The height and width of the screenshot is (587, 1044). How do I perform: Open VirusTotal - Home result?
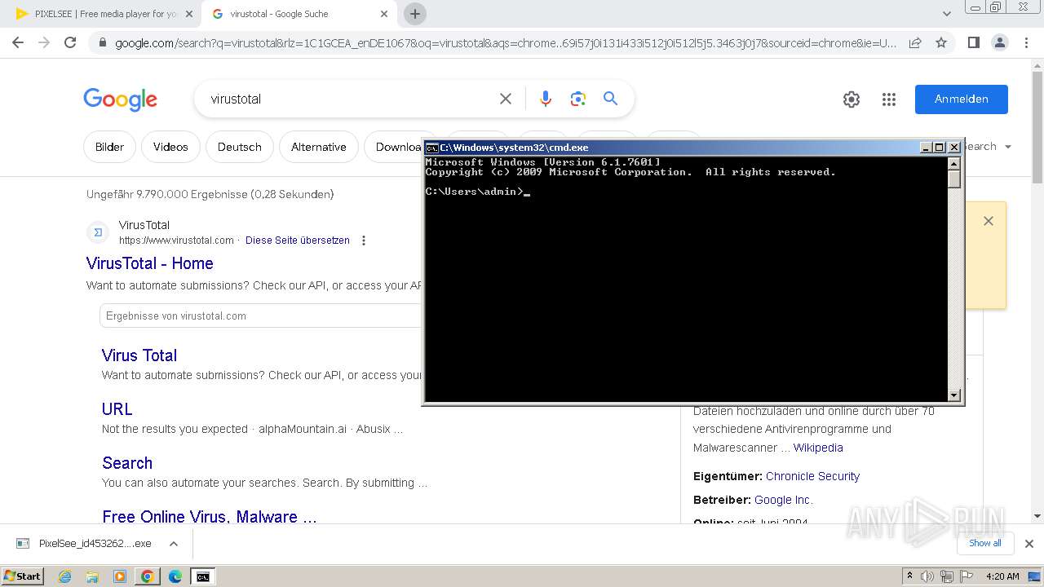[150, 263]
